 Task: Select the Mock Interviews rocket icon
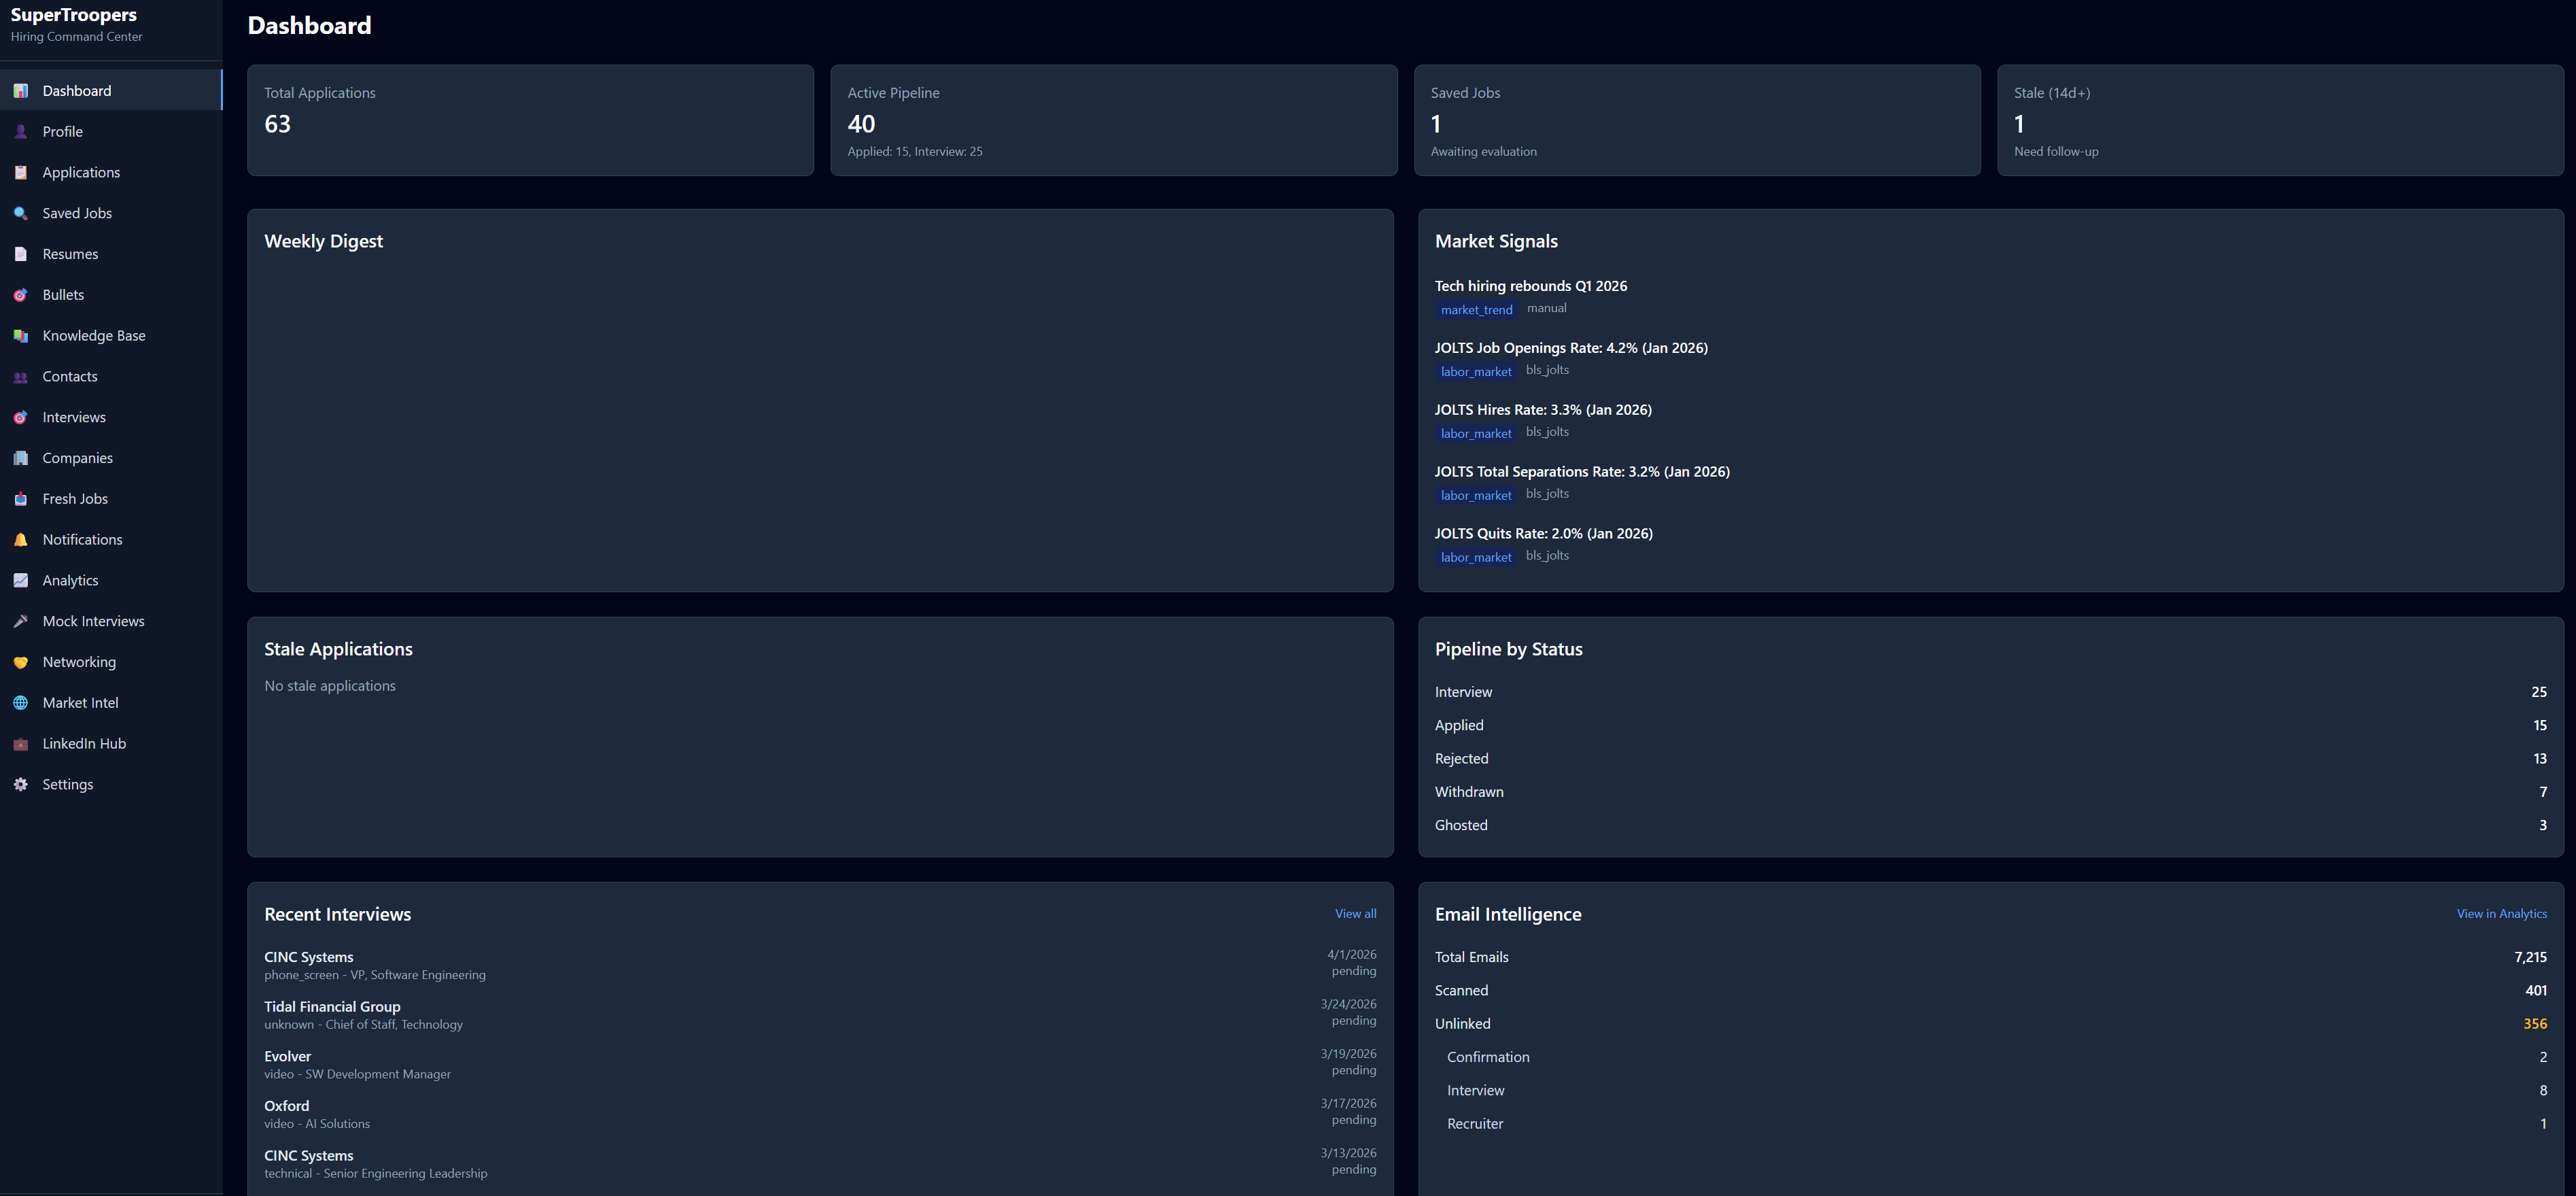pos(20,620)
